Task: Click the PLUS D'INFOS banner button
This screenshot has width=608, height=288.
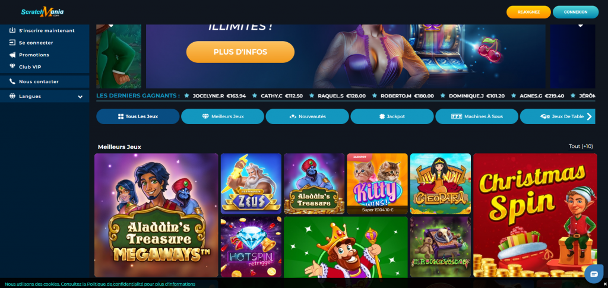Action: [x=240, y=52]
